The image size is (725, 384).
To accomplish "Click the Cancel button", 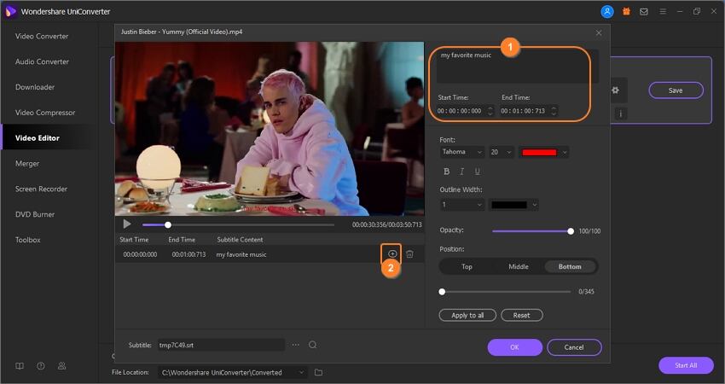I will [574, 347].
